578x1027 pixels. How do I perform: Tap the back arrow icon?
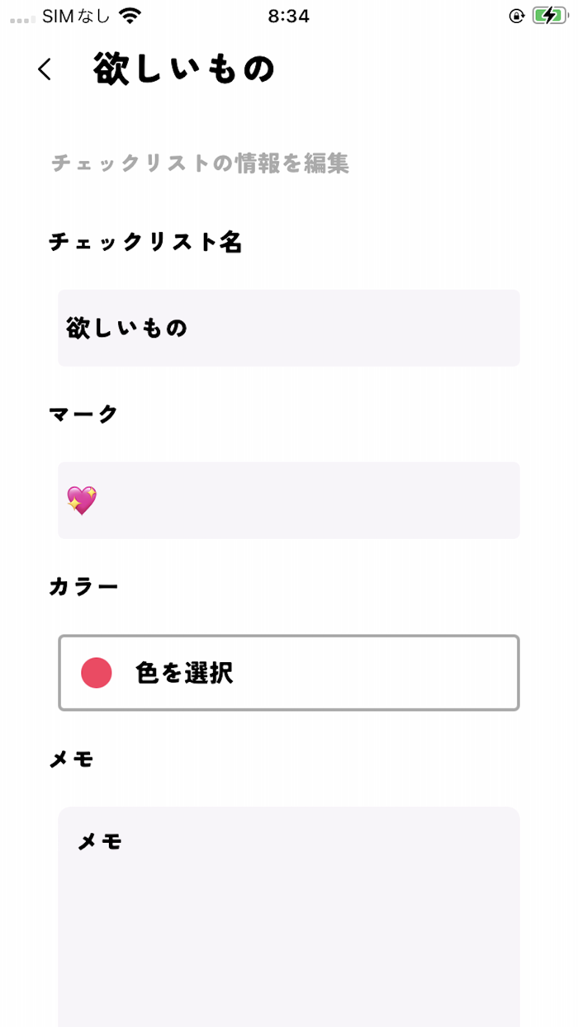tap(45, 69)
